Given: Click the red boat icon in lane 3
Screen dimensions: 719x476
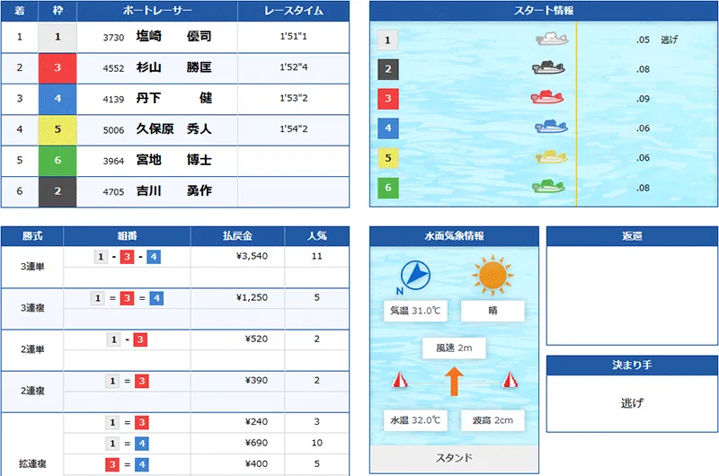Looking at the screenshot, I should click(x=548, y=98).
